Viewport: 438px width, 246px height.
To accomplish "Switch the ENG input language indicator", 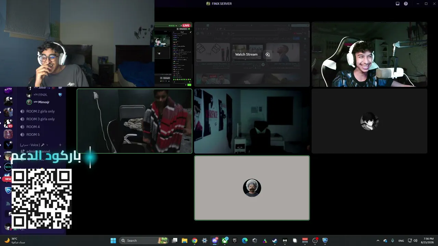I will click(401, 241).
